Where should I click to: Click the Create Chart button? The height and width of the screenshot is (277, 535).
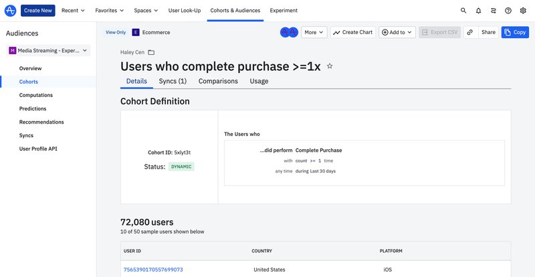[x=352, y=32]
